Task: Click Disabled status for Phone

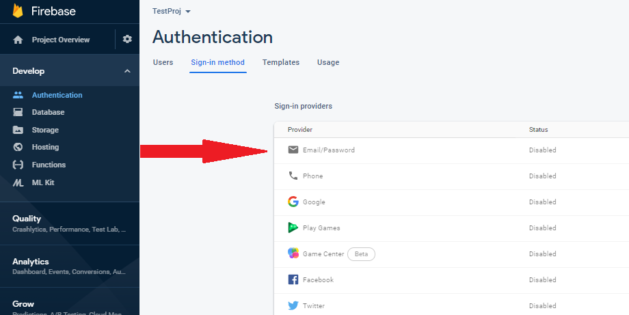Action: [542, 176]
